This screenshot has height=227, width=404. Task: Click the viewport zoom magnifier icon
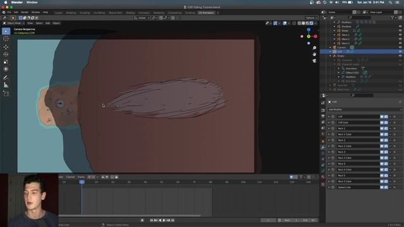(314, 48)
